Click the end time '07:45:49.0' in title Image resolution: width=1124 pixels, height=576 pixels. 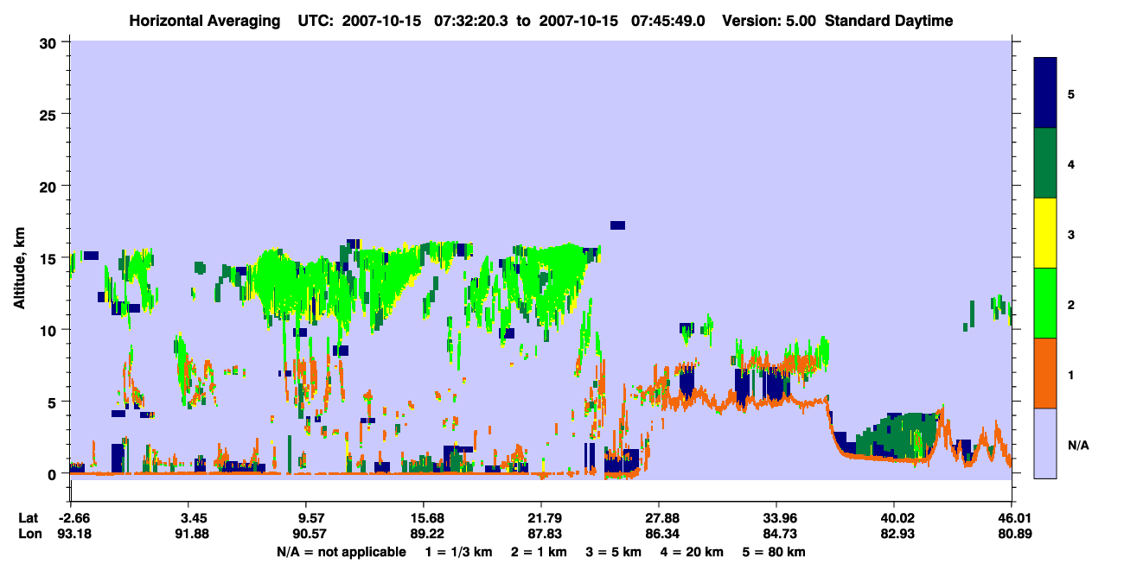669,21
